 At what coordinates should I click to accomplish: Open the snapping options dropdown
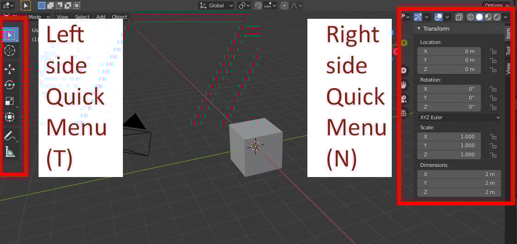270,6
